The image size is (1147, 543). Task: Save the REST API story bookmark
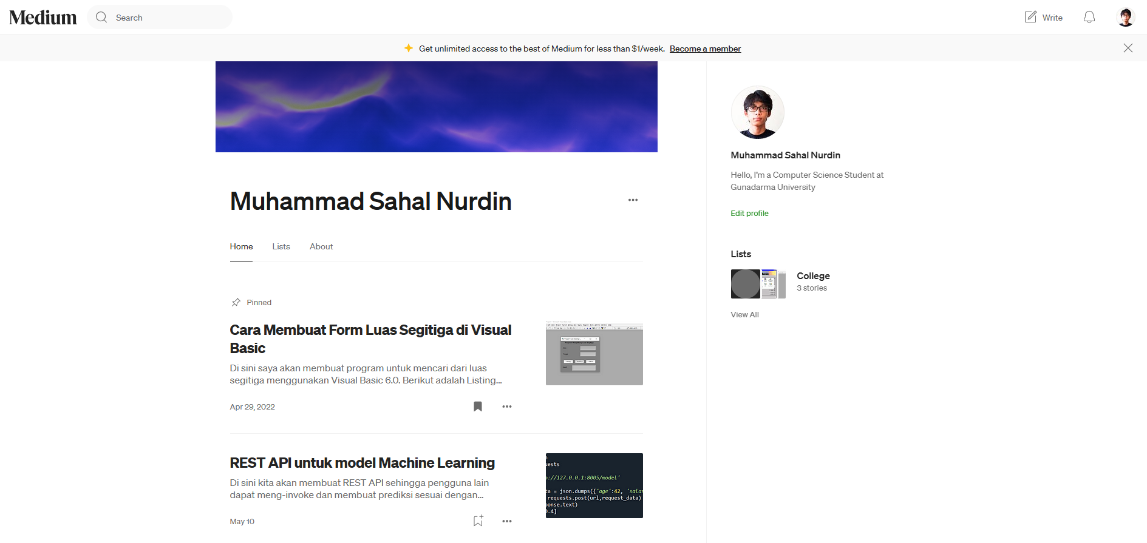click(x=478, y=521)
